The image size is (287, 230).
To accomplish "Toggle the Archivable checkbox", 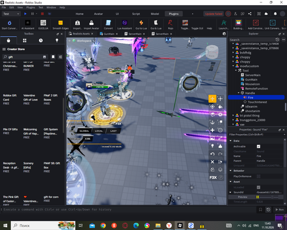I will pos(258,147).
